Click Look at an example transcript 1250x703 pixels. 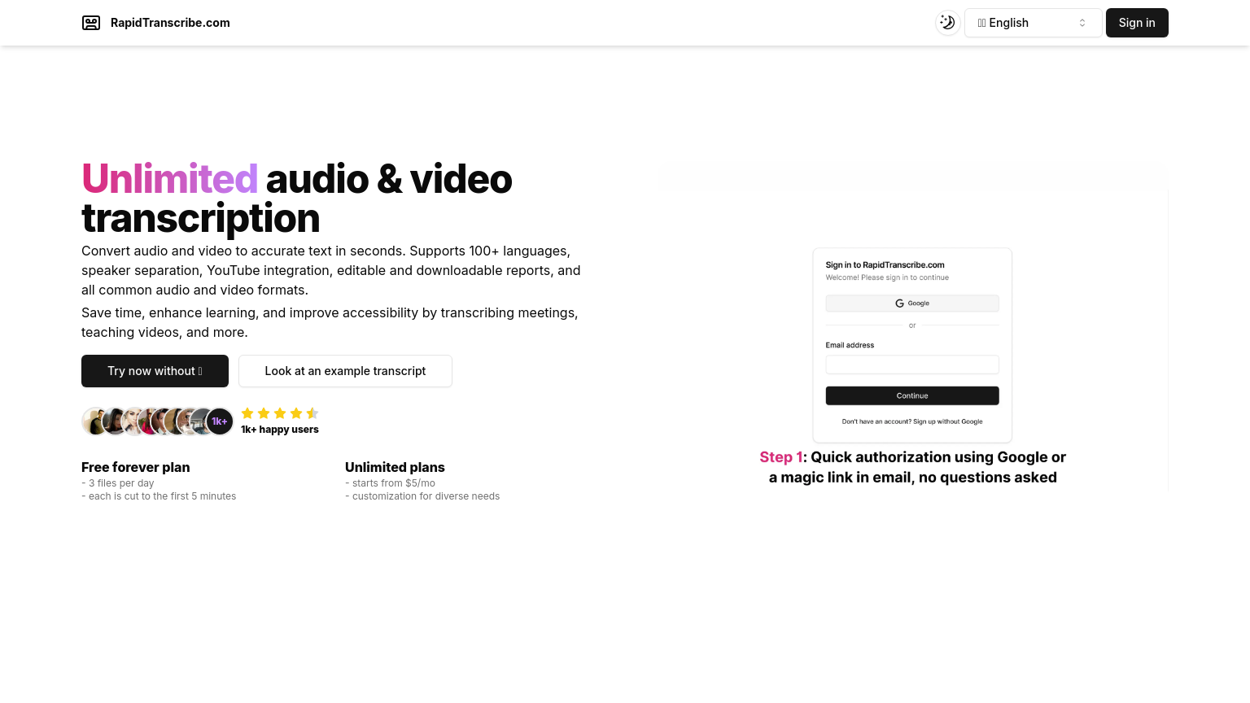[345, 371]
